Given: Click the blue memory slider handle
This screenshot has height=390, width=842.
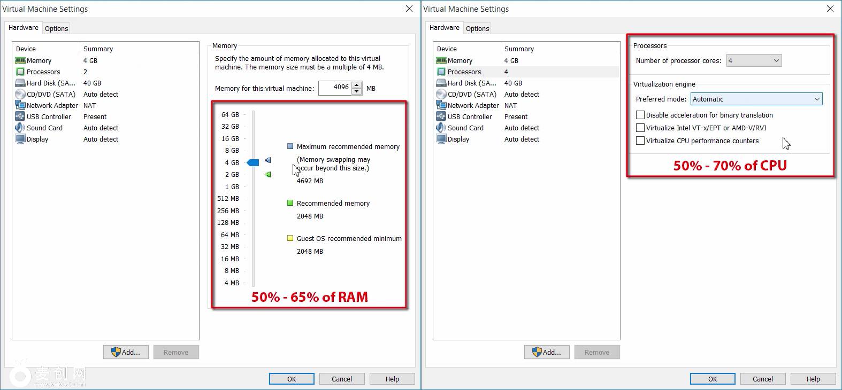Looking at the screenshot, I should tap(254, 162).
